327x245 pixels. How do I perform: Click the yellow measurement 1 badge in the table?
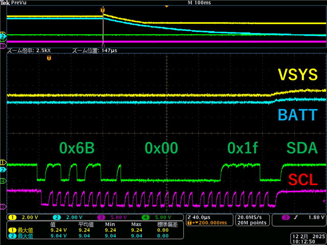pos(12,230)
